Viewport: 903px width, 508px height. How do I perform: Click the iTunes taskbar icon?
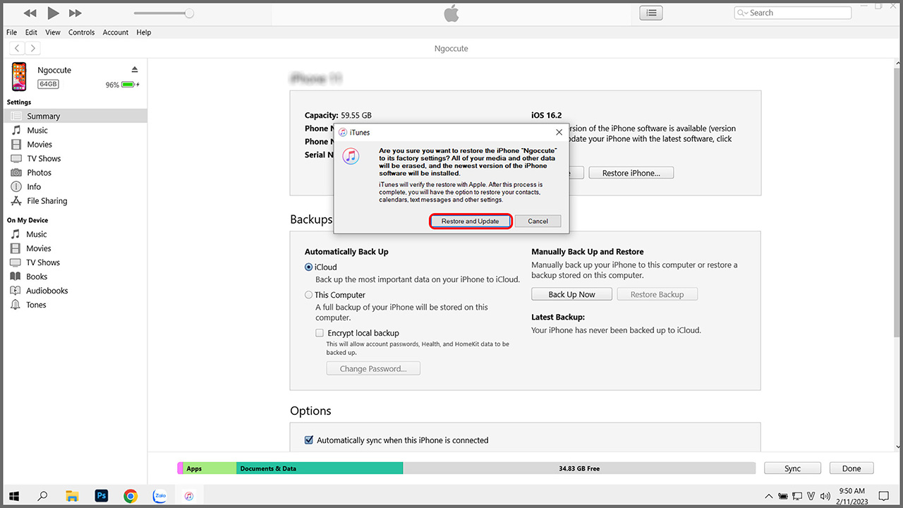pos(189,496)
